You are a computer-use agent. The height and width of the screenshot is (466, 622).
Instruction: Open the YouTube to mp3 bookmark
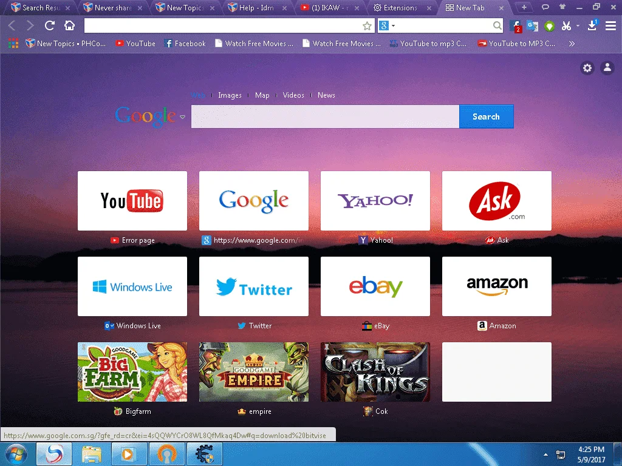pyautogui.click(x=428, y=44)
